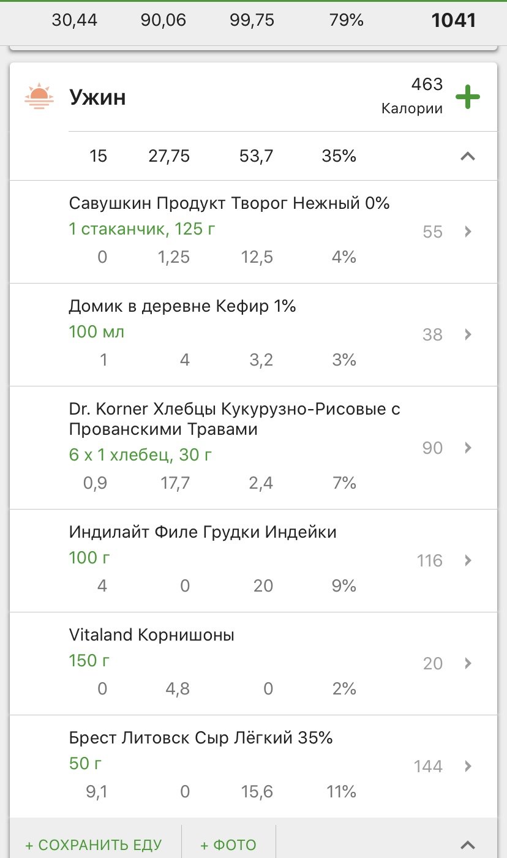This screenshot has width=507, height=858.
Task: Open details arrow for Кефир 1%
Action: click(468, 334)
